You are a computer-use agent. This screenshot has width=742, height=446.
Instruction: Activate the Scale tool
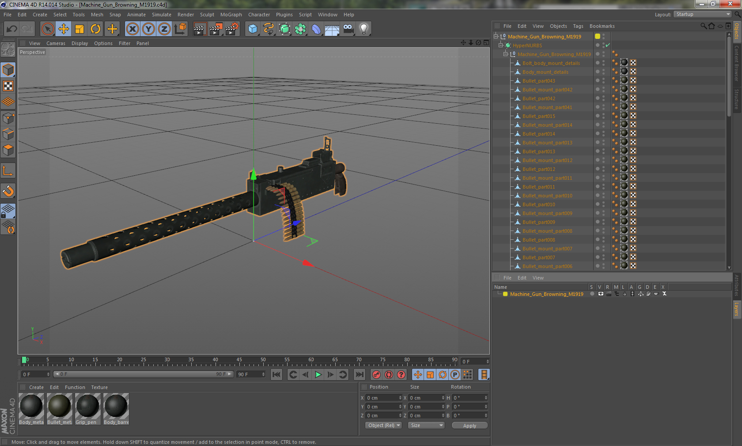[79, 29]
